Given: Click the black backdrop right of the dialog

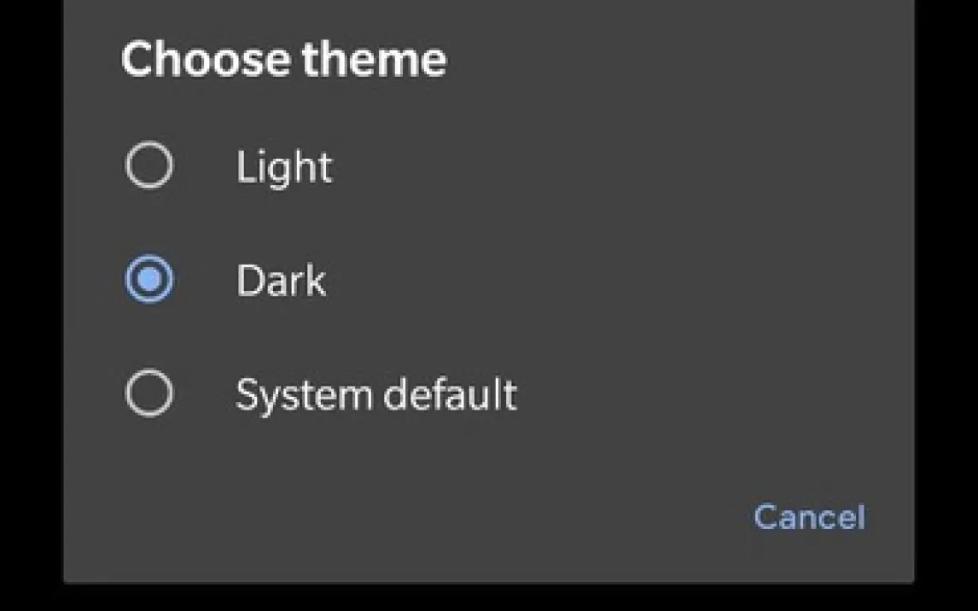Looking at the screenshot, I should tap(946, 299).
